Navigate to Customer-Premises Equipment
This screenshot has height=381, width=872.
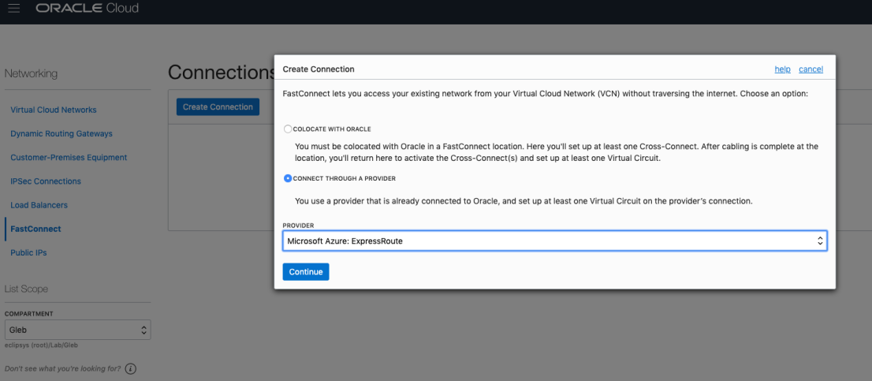coord(69,157)
